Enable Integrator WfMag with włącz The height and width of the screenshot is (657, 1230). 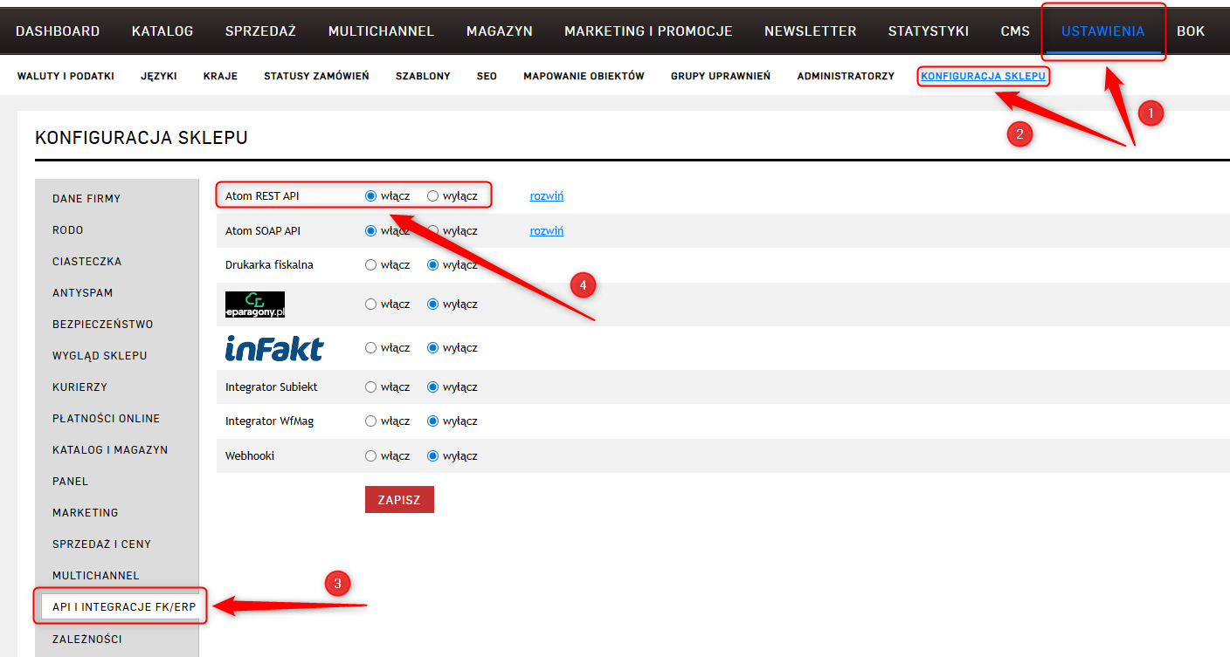370,421
